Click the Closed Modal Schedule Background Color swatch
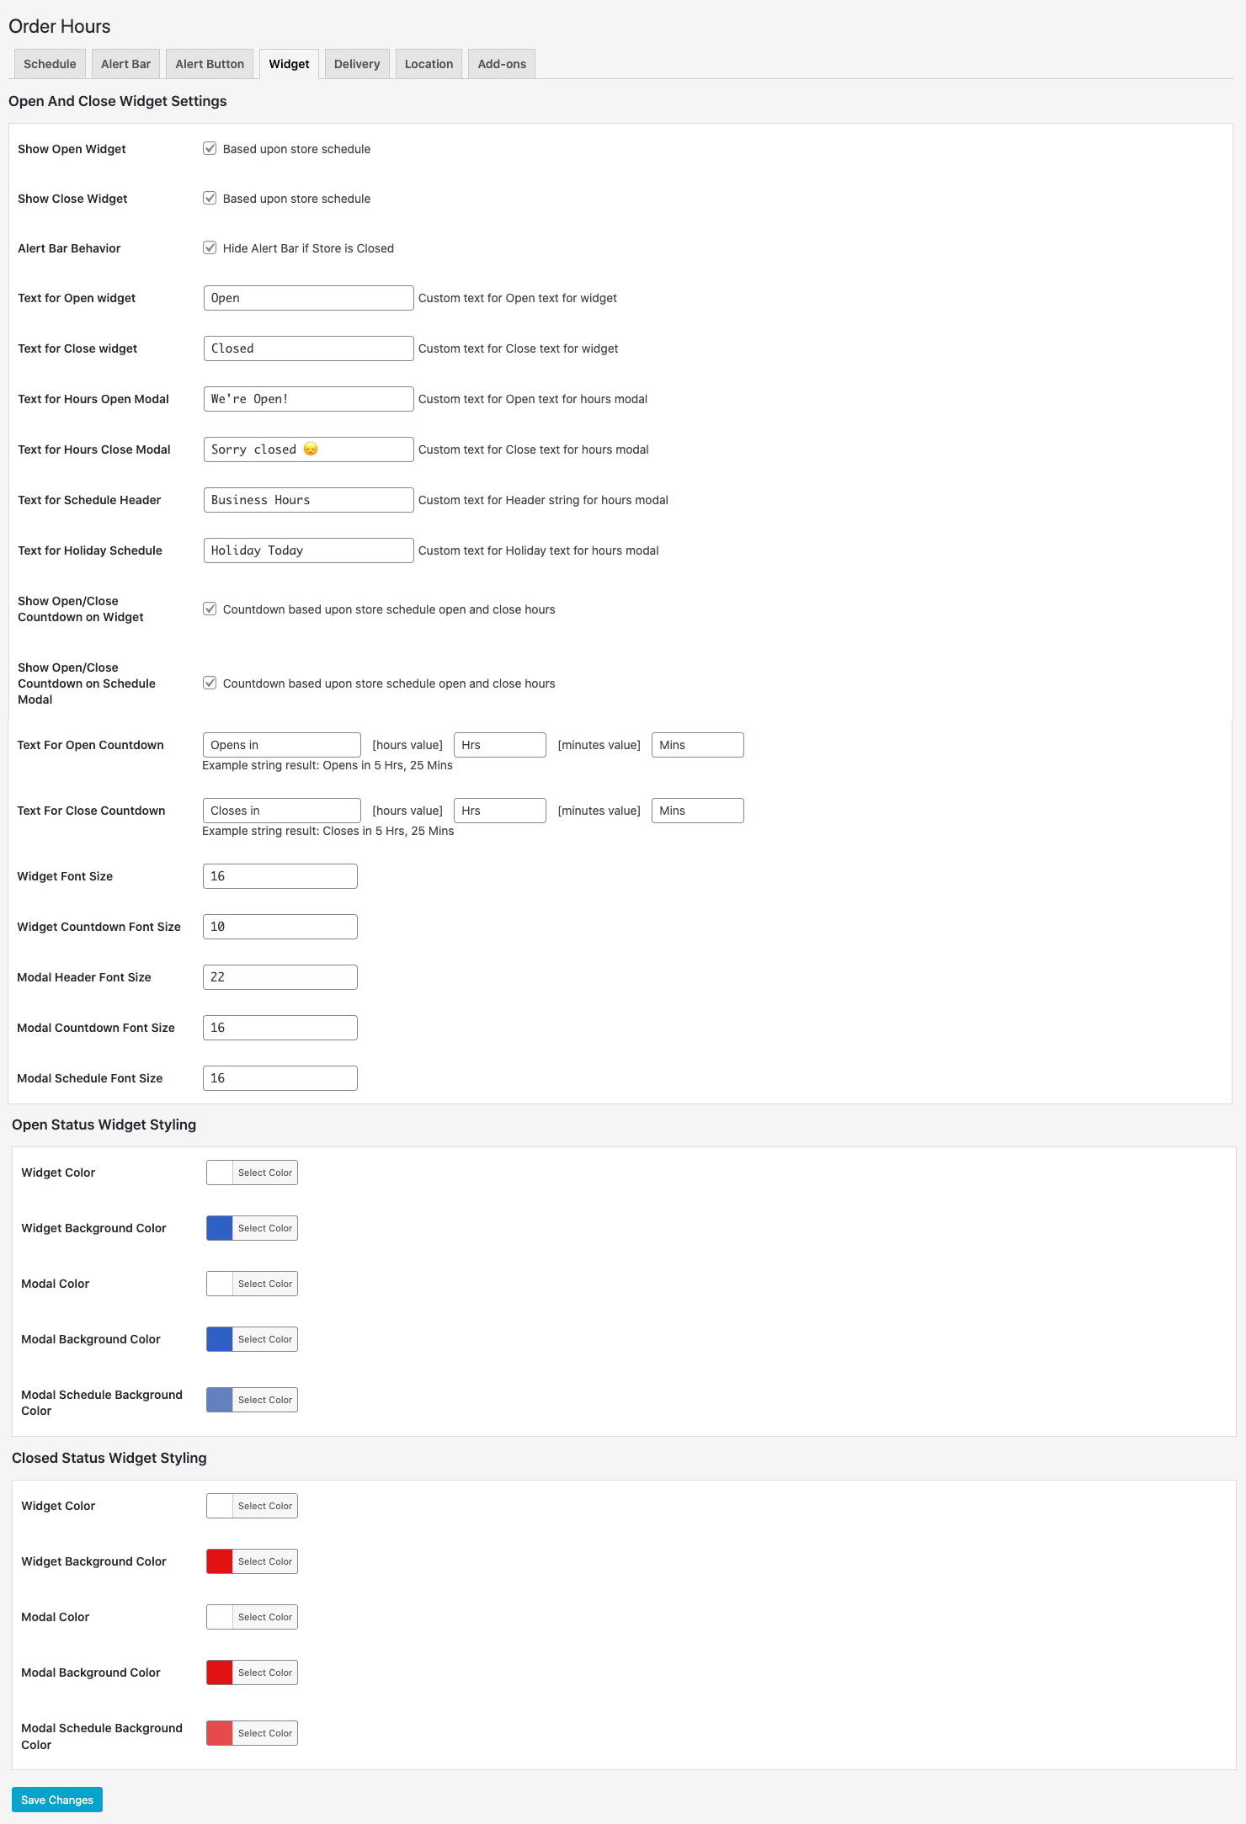The height and width of the screenshot is (1824, 1246). click(220, 1733)
